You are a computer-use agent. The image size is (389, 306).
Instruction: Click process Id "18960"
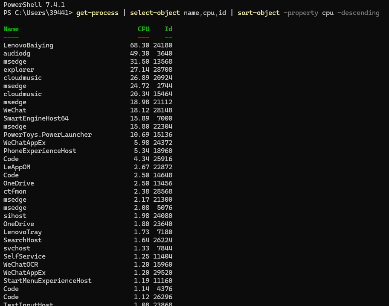coord(163,151)
